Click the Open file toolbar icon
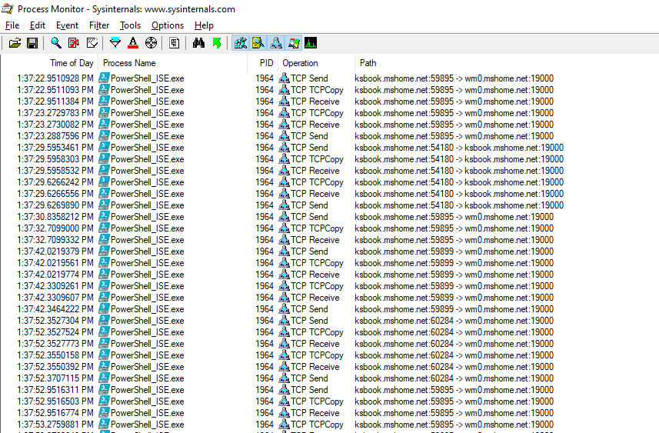The height and width of the screenshot is (433, 659). pyautogui.click(x=15, y=43)
